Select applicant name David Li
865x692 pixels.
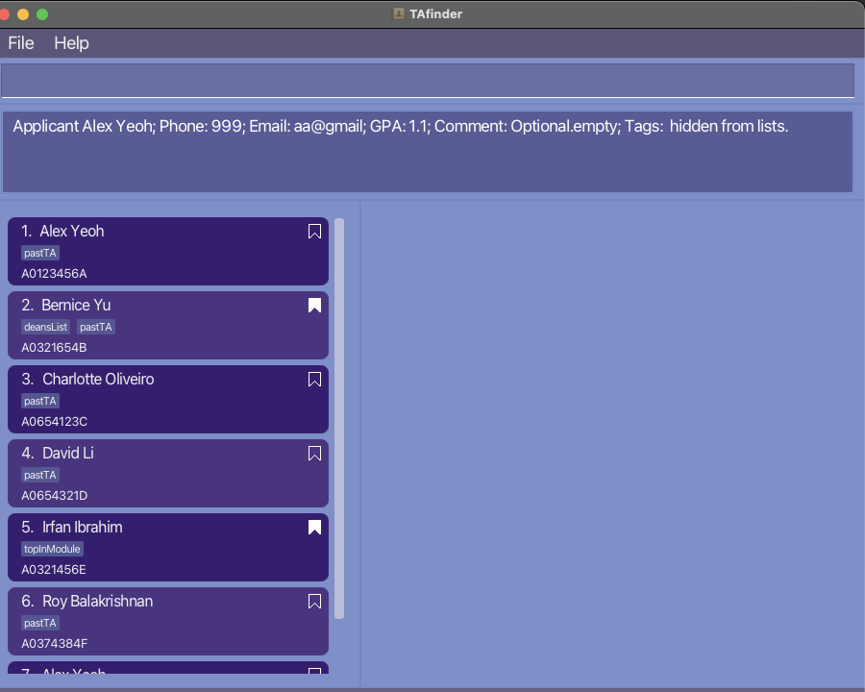point(68,453)
